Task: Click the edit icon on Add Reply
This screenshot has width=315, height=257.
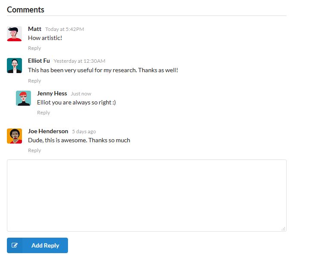Action: click(x=15, y=245)
